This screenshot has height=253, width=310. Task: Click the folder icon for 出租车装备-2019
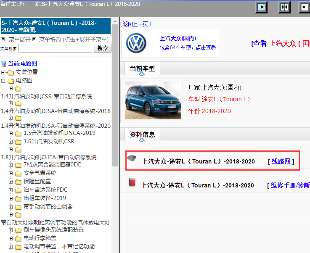(18, 199)
